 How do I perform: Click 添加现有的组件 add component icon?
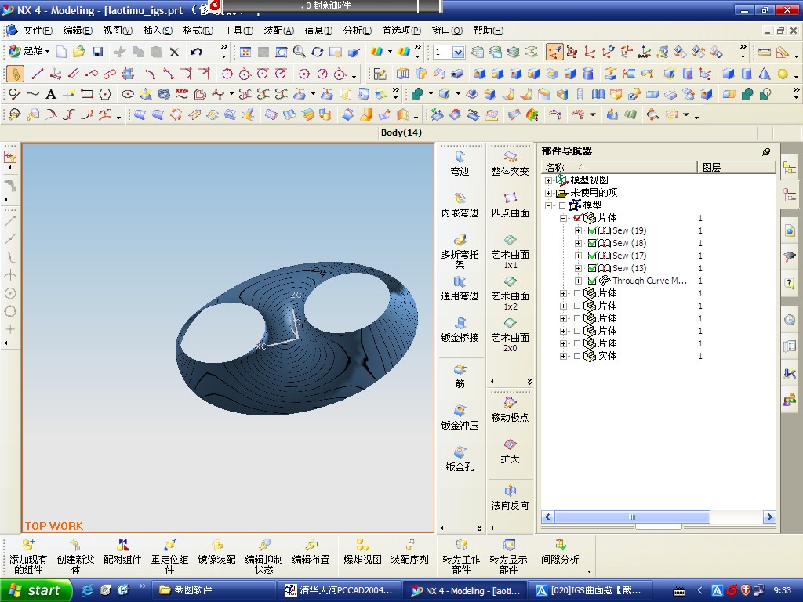point(28,557)
